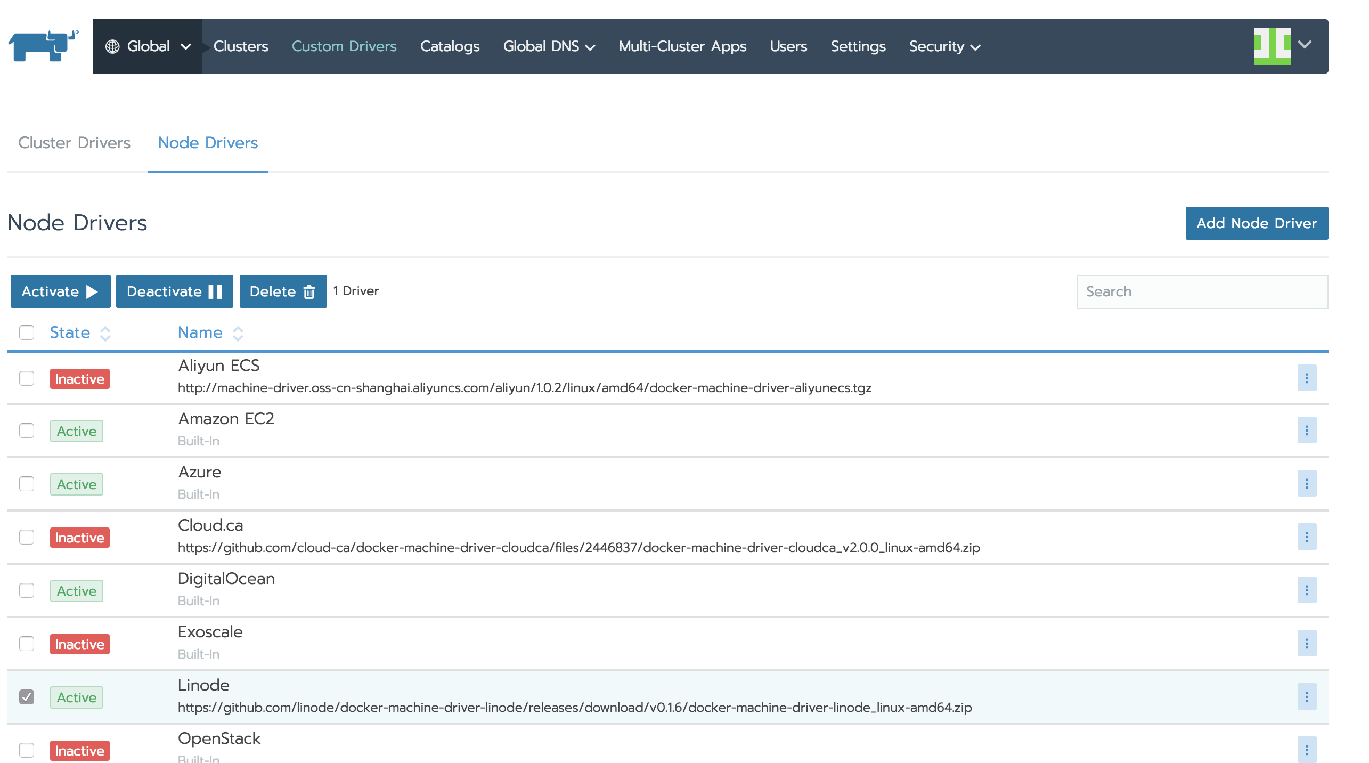Switch to the Cluster Drivers tab
This screenshot has height=763, width=1369.
(x=74, y=142)
